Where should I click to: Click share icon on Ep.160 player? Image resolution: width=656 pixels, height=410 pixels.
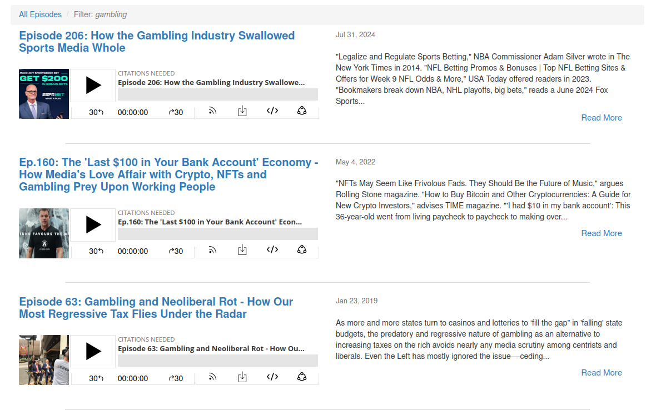tap(302, 250)
